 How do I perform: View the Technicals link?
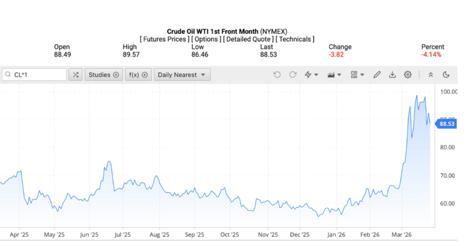(x=295, y=39)
